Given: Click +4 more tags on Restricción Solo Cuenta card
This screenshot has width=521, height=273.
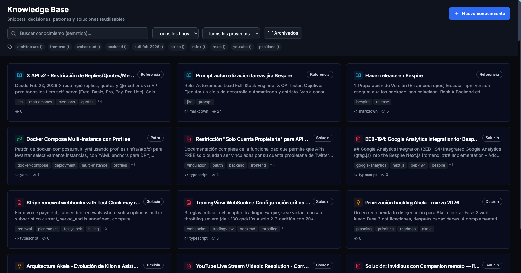Looking at the screenshot, I should tap(272, 165).
